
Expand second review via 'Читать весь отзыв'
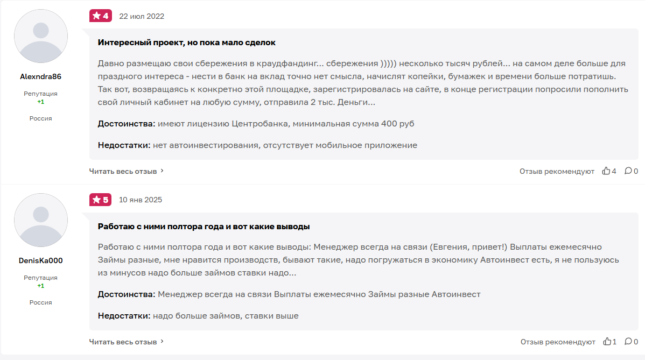coord(126,342)
